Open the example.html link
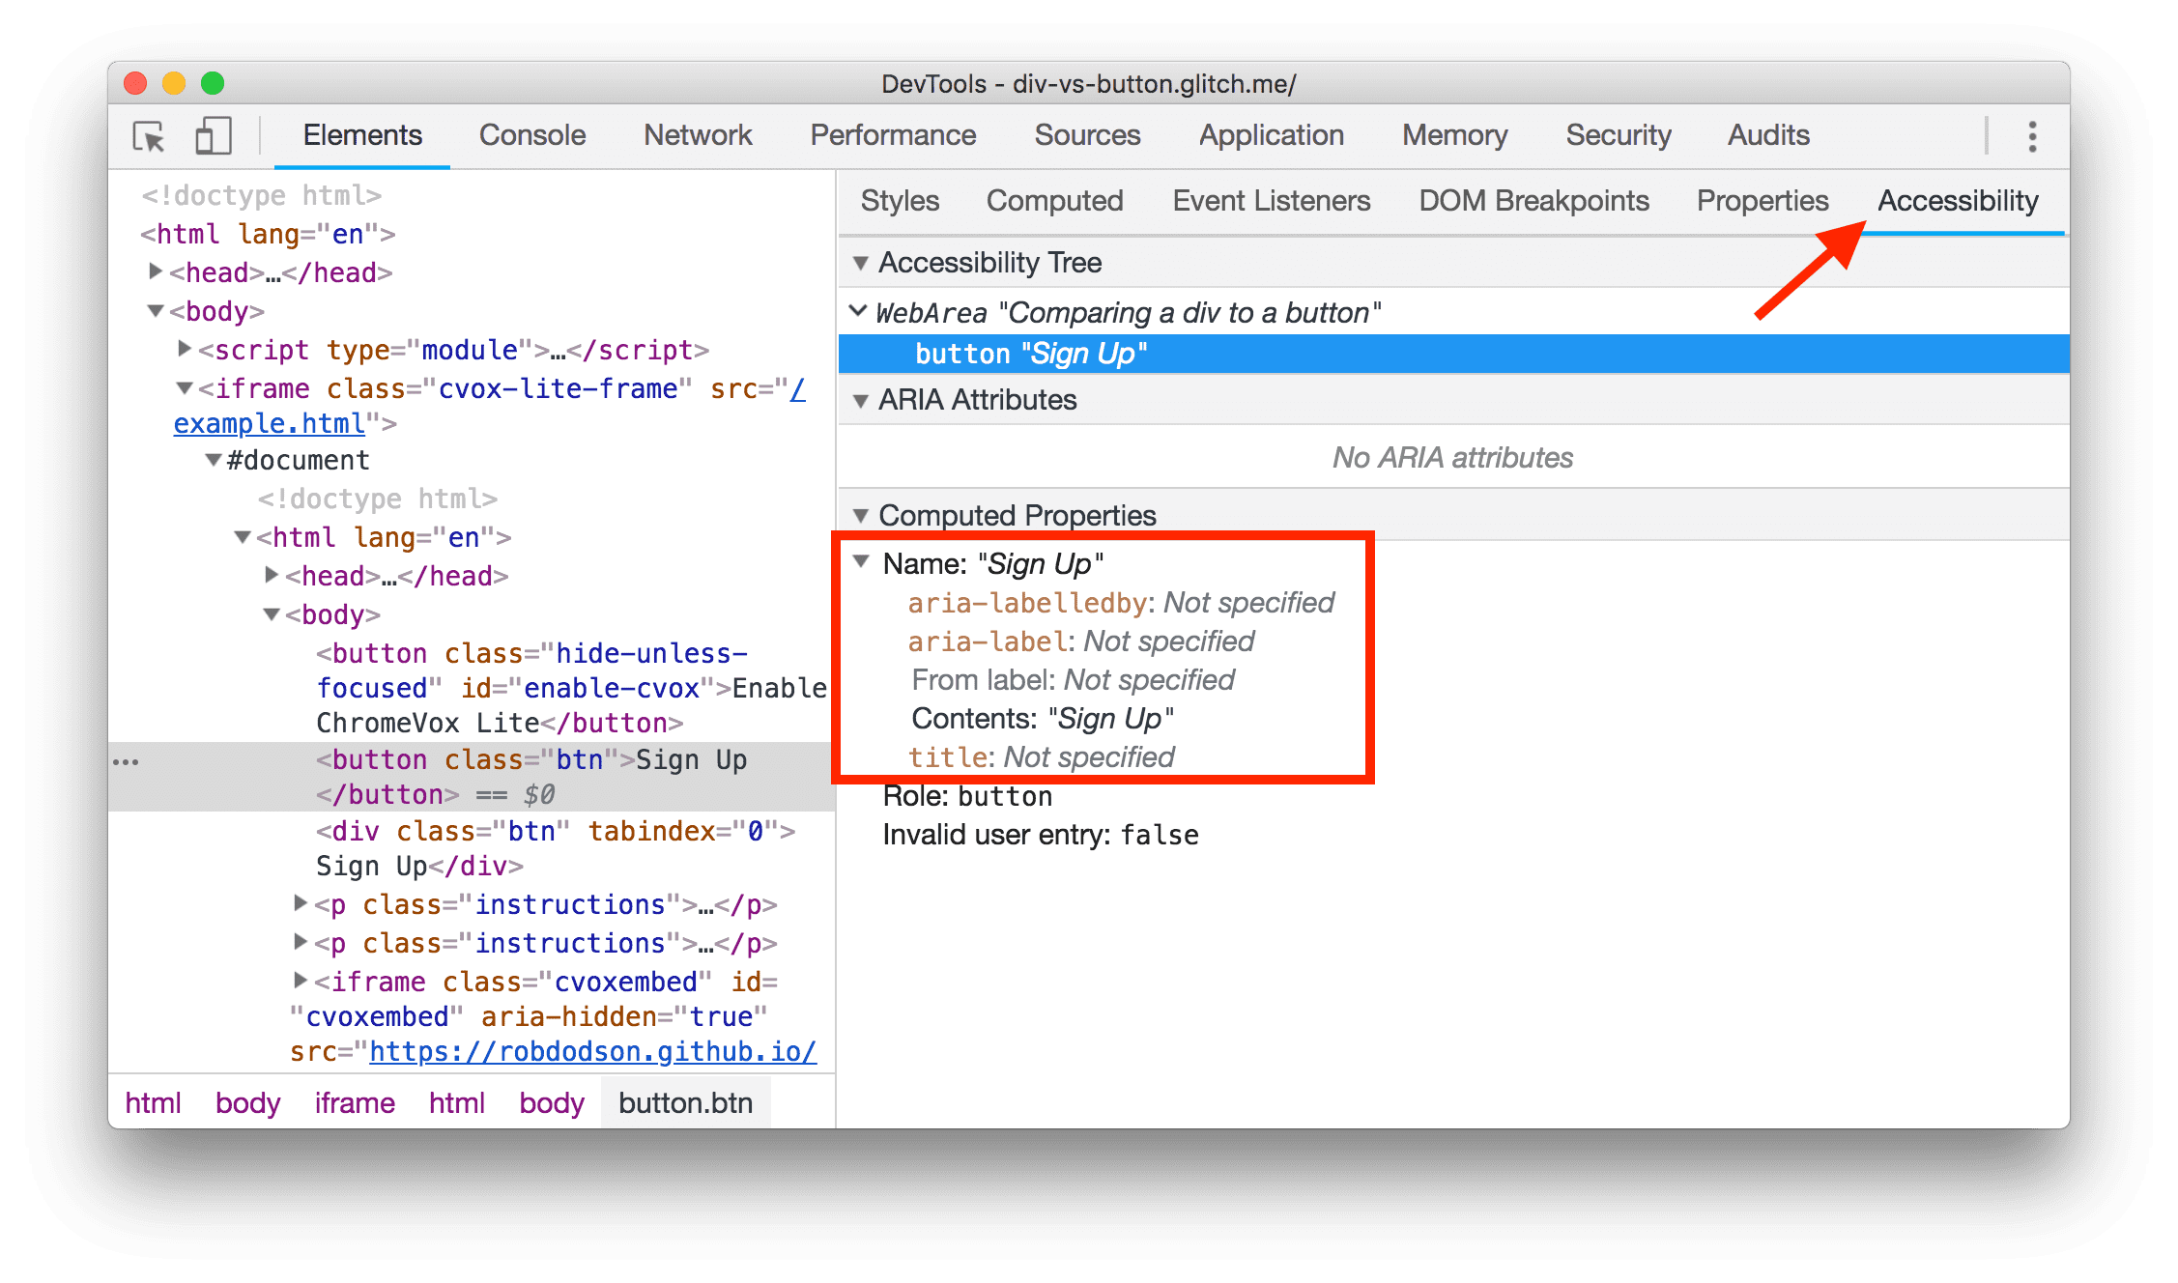The image size is (2178, 1283). pos(269,422)
